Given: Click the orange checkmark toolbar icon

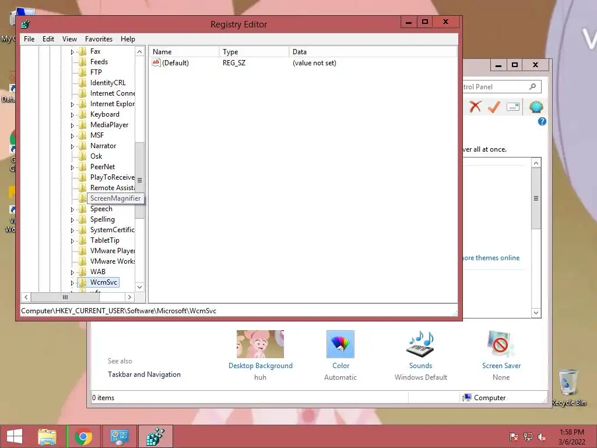Looking at the screenshot, I should [494, 107].
